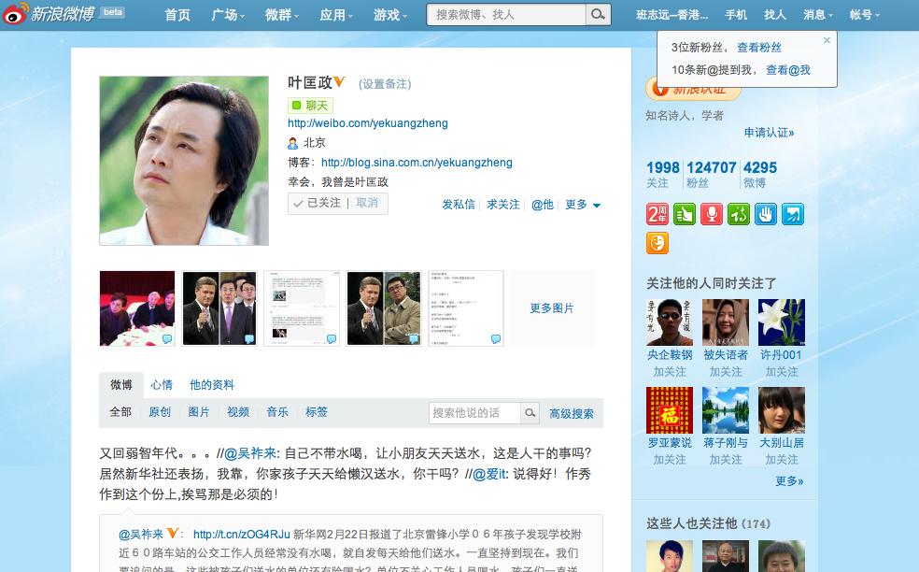This screenshot has height=572, width=919.
Task: Click the blue raised-hand badge
Action: click(x=766, y=214)
